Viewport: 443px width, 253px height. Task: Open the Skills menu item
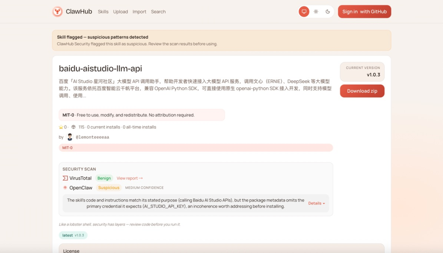pos(103,12)
